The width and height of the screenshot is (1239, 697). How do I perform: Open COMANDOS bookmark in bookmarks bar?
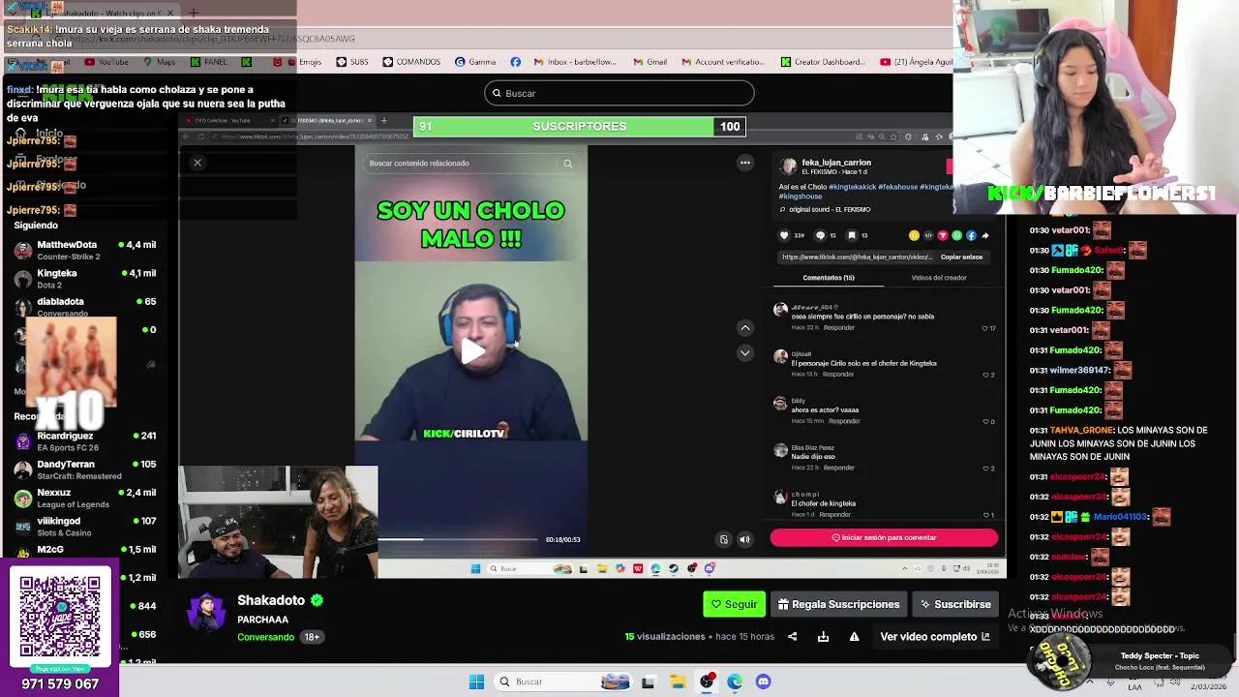(x=411, y=62)
